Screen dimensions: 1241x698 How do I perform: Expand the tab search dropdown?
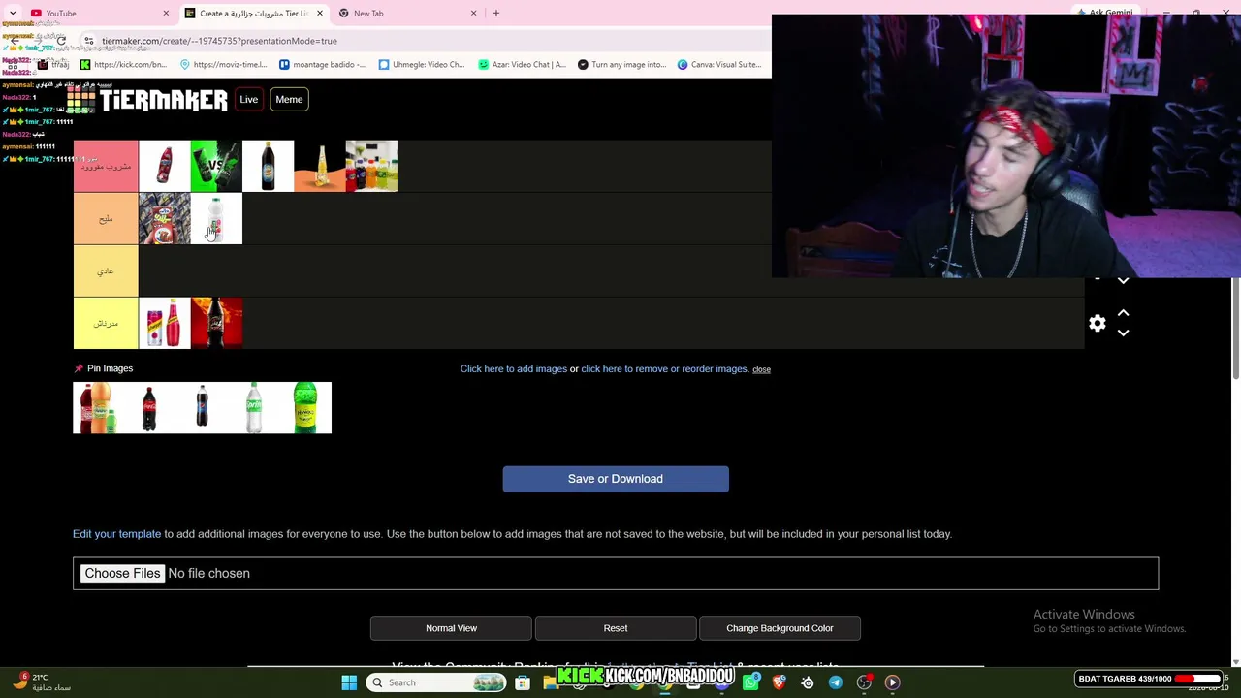13,13
